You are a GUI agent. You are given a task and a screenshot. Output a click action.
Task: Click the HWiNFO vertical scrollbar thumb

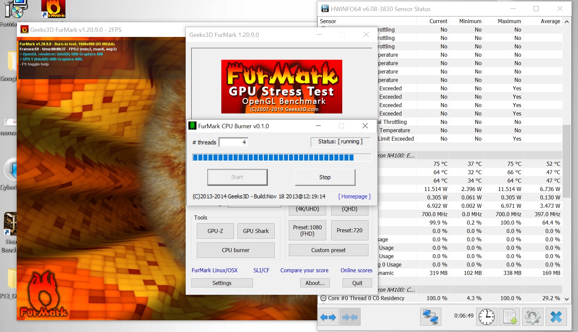(567, 161)
